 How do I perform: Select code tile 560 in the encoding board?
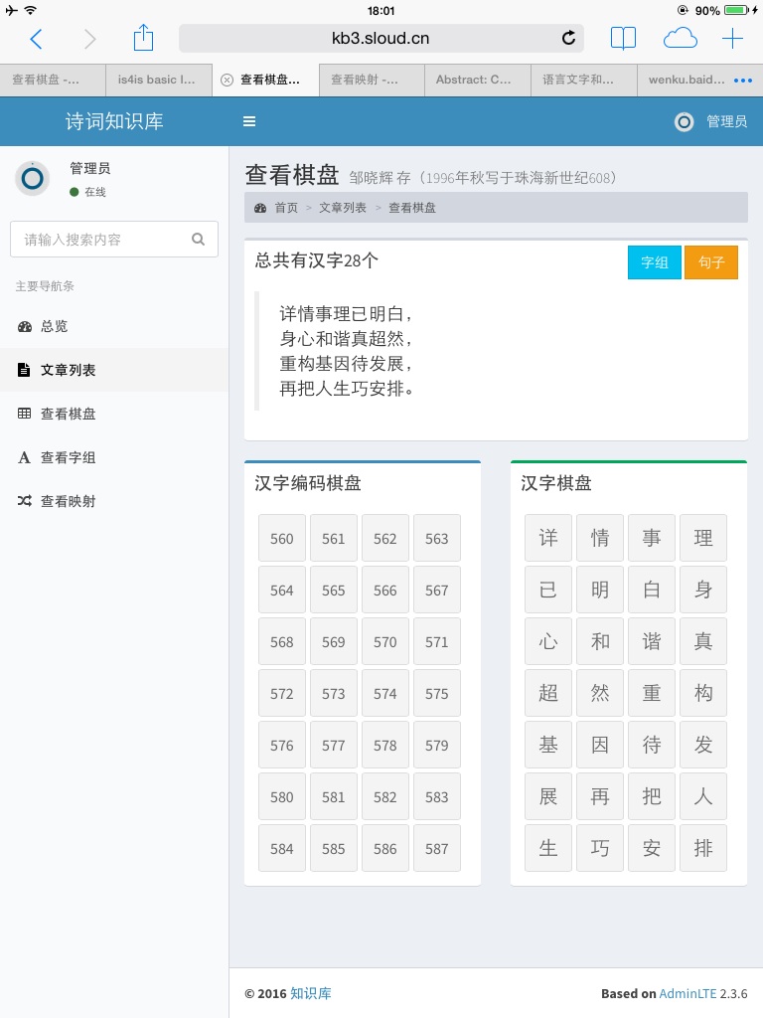282,539
